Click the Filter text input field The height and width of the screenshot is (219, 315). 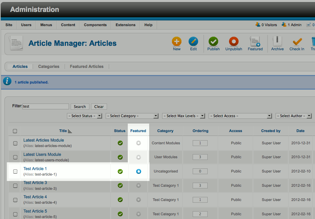tap(46, 106)
